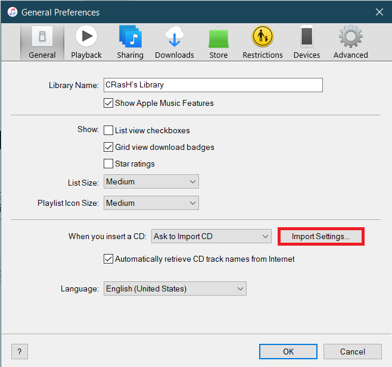
Task: Open the List Size dropdown
Action: click(x=151, y=181)
